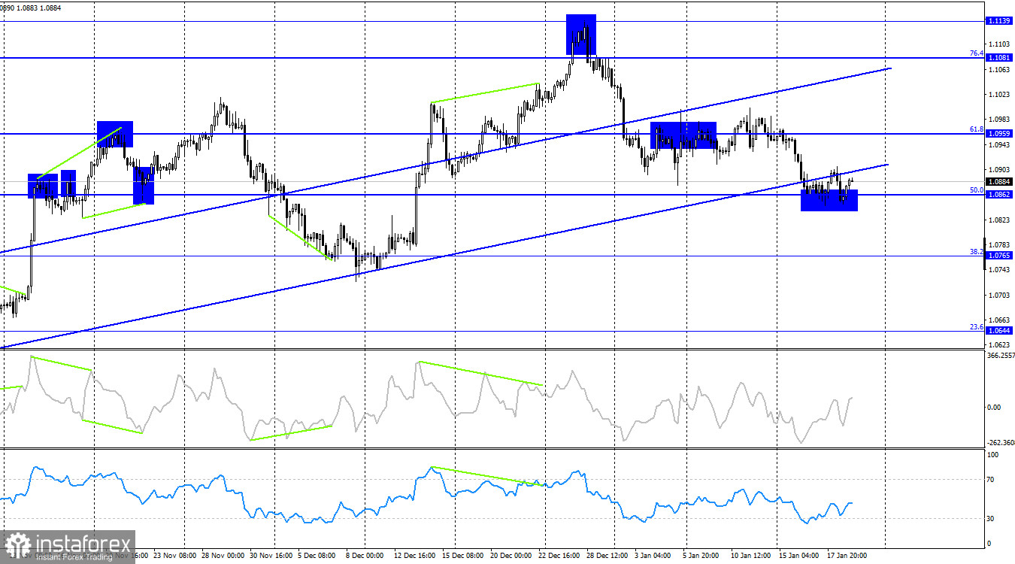This screenshot has height=564, width=1015.
Task: Select the current price tag 1.0884
Action: (999, 181)
